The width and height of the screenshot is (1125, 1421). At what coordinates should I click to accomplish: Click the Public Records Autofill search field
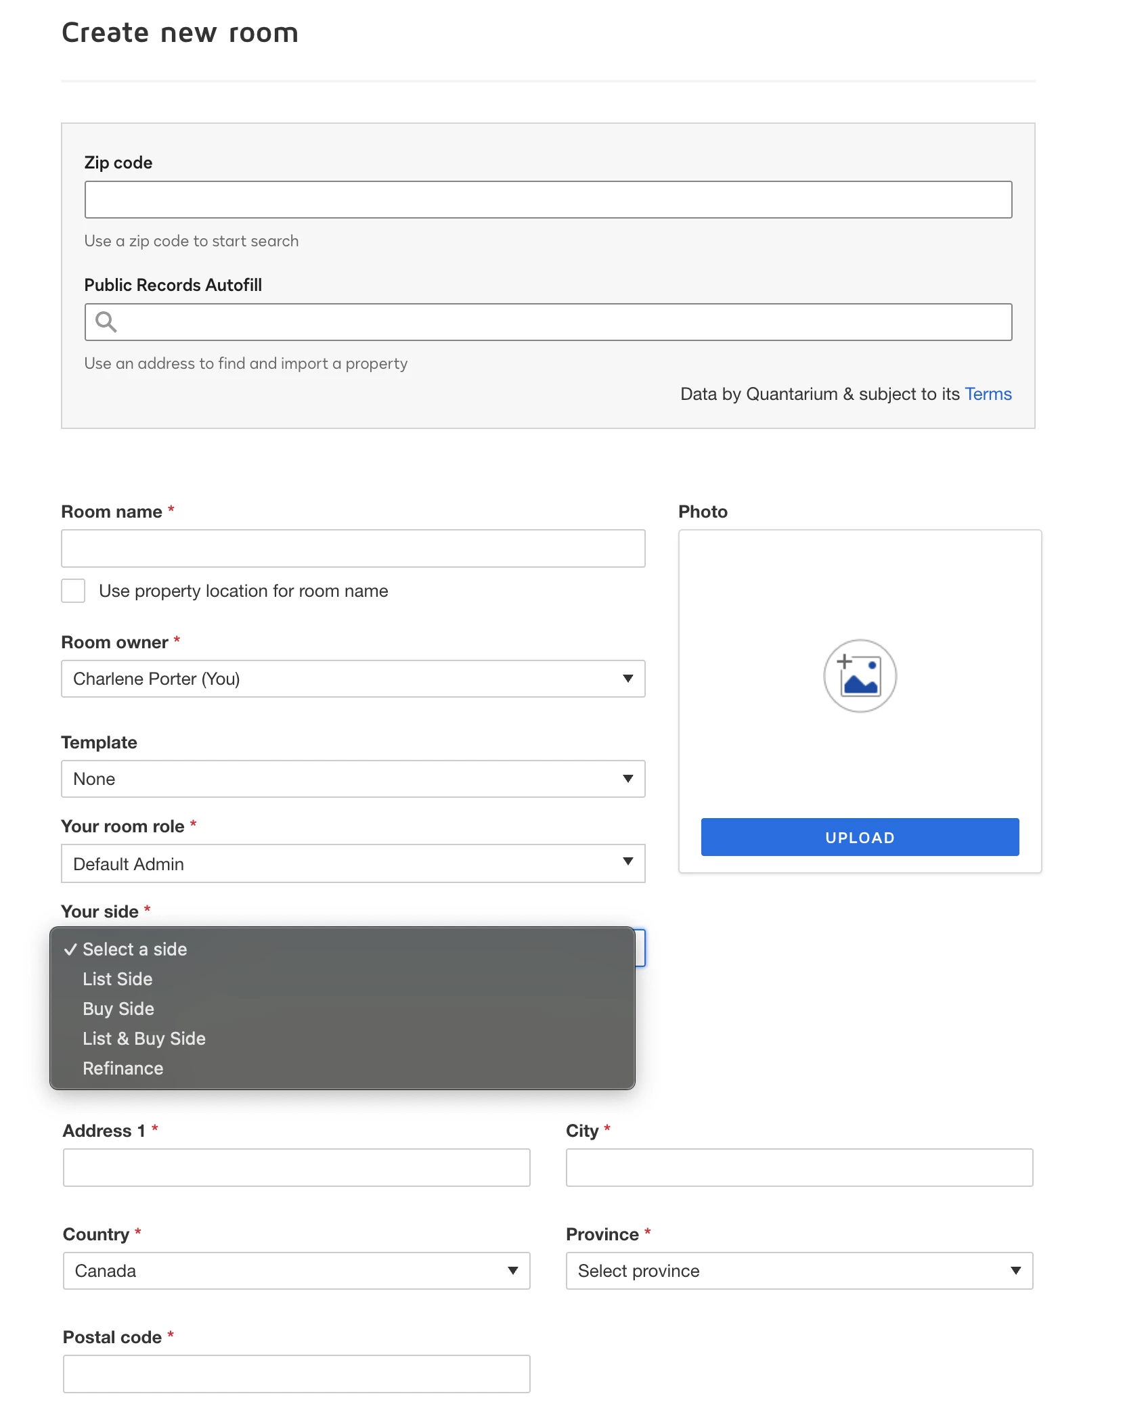pos(548,322)
